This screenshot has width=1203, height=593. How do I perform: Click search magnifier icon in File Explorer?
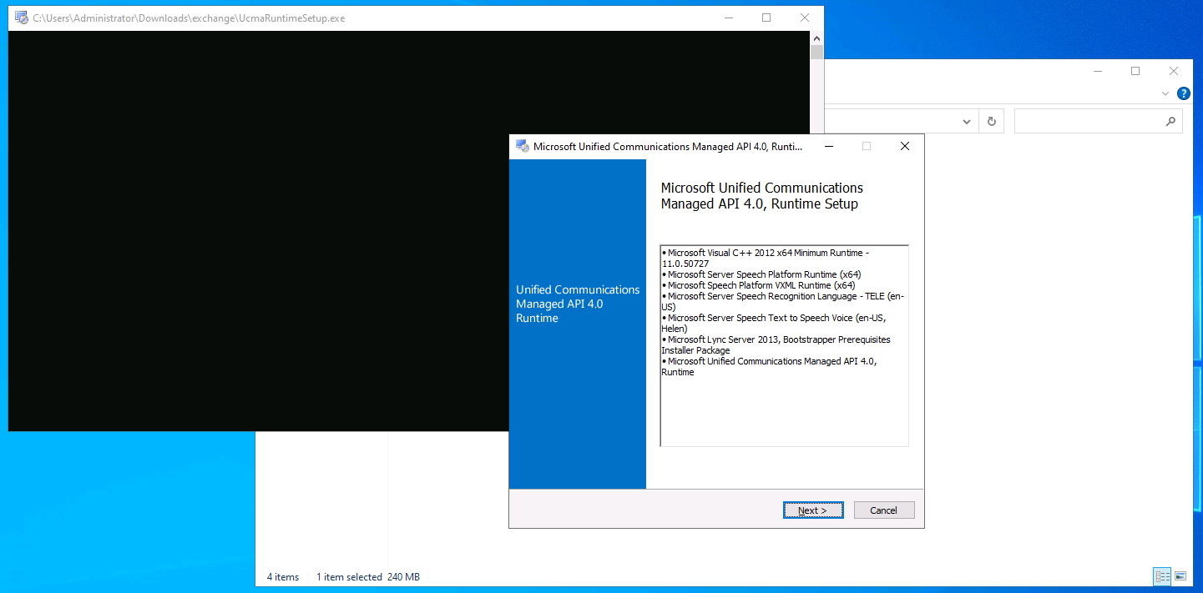[1170, 122]
